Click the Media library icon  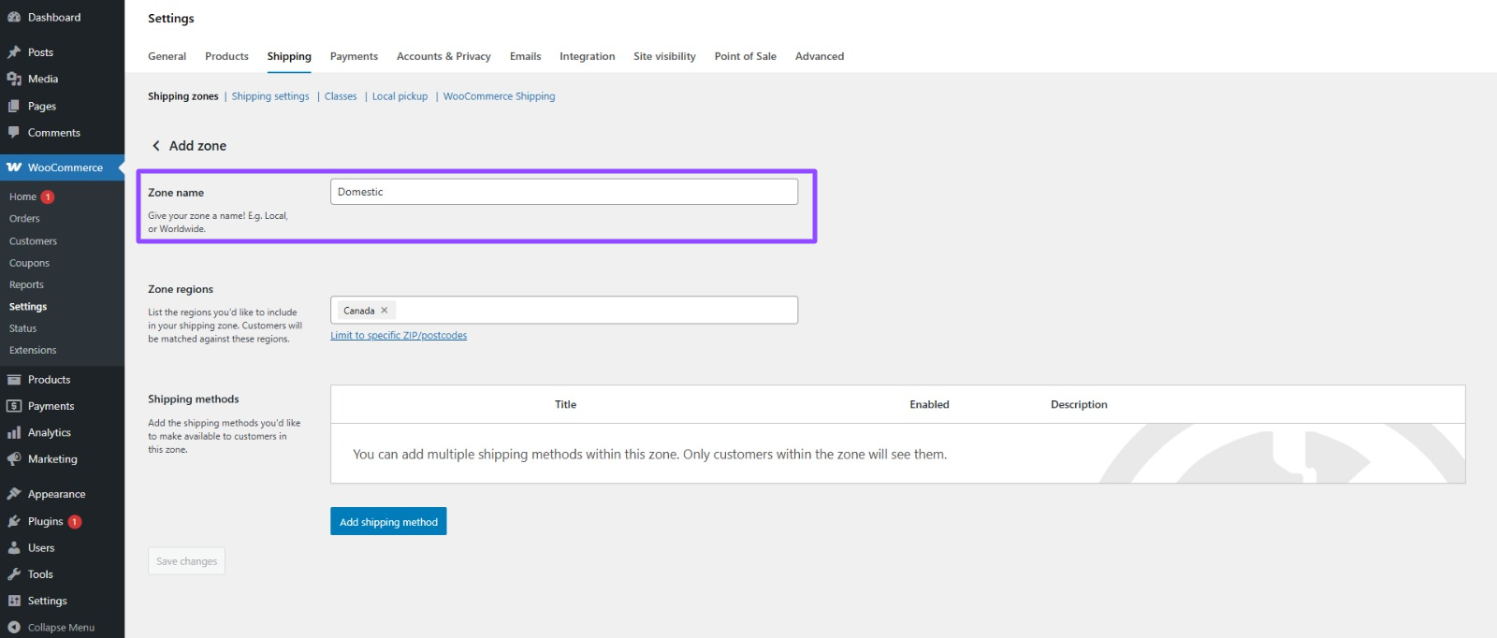click(x=14, y=79)
